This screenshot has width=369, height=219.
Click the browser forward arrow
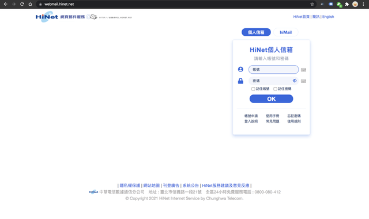coord(14,4)
